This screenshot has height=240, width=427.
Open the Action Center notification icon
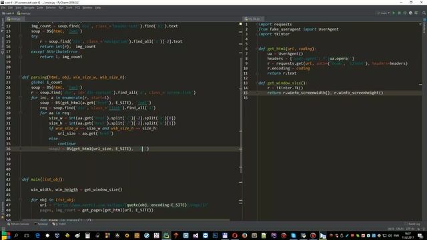(x=420, y=235)
